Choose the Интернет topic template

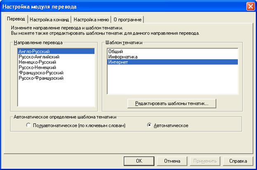[x=119, y=62]
